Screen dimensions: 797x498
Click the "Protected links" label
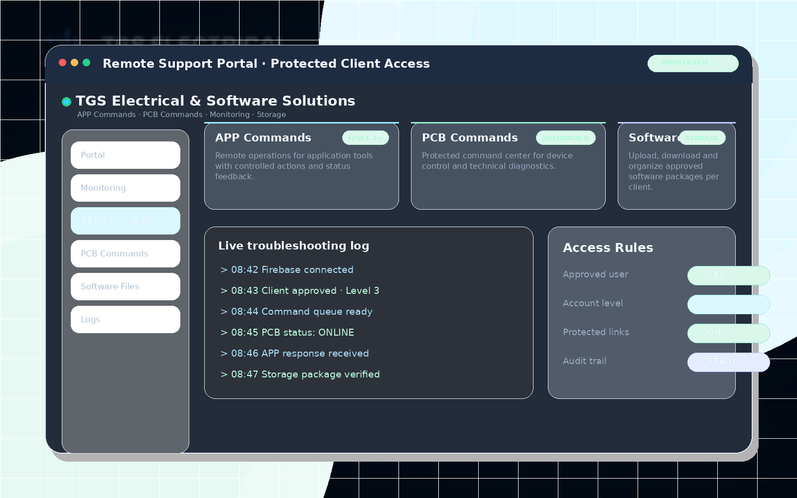[596, 332]
